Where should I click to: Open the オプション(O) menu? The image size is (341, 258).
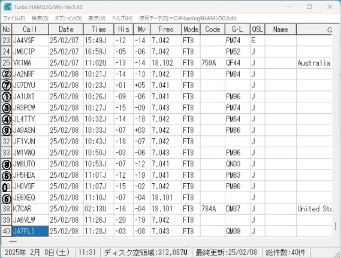click(68, 19)
